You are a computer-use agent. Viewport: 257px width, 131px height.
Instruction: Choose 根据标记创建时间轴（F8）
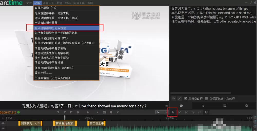pyautogui.click(x=66, y=38)
